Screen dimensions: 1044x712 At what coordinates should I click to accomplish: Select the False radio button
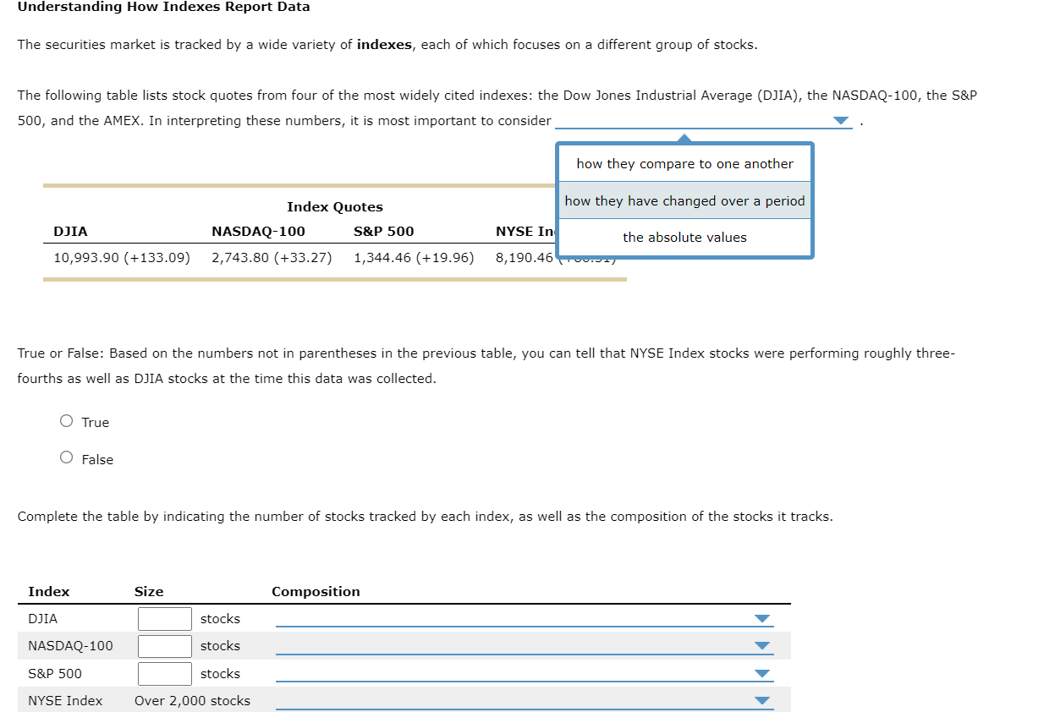(x=65, y=458)
